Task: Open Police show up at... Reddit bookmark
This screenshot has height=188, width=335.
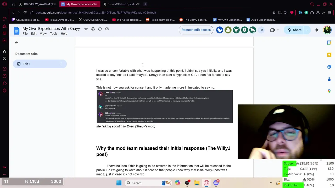Action: pyautogui.click(x=160, y=20)
